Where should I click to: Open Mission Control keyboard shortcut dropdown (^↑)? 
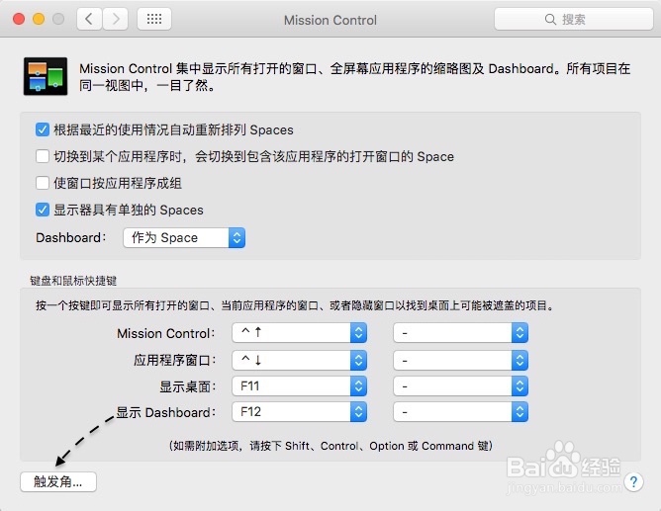click(299, 333)
